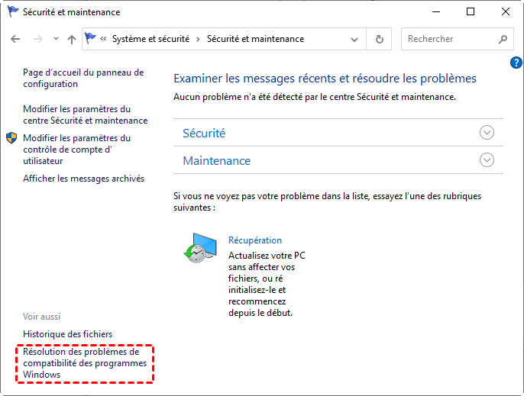Go back with the left arrow button
Viewport: 524px width, 396px height.
pos(15,39)
